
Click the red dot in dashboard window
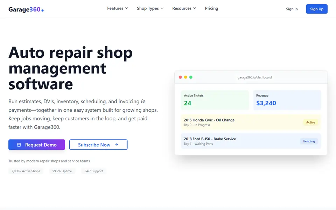tap(180, 77)
